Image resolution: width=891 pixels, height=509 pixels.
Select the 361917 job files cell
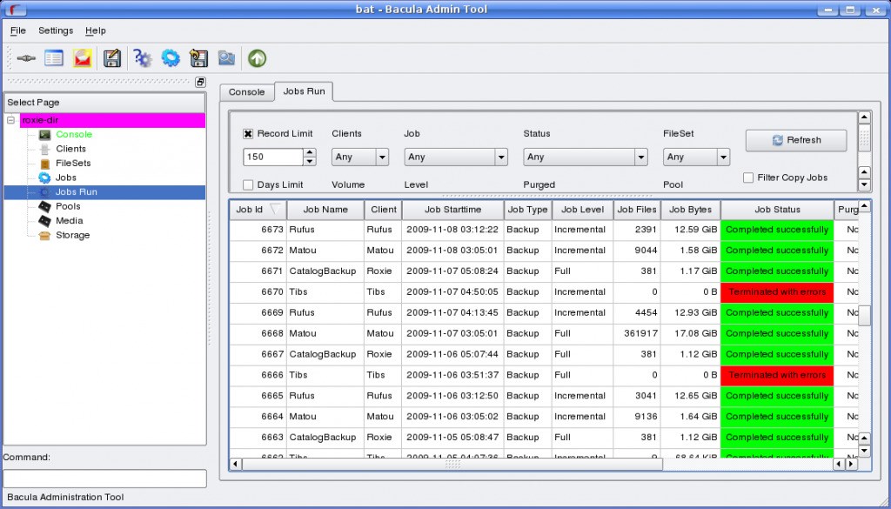[x=637, y=333]
